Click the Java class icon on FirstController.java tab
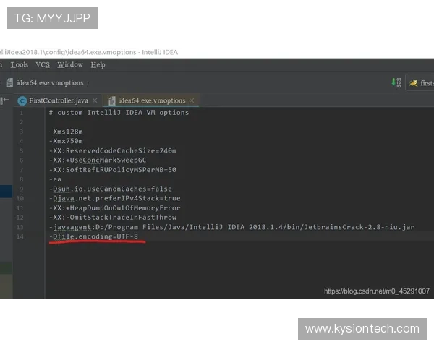The width and height of the screenshot is (434, 347). click(22, 100)
